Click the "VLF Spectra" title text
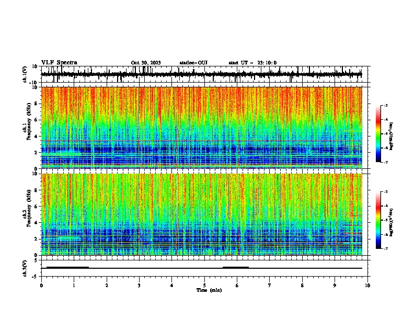 pos(59,63)
